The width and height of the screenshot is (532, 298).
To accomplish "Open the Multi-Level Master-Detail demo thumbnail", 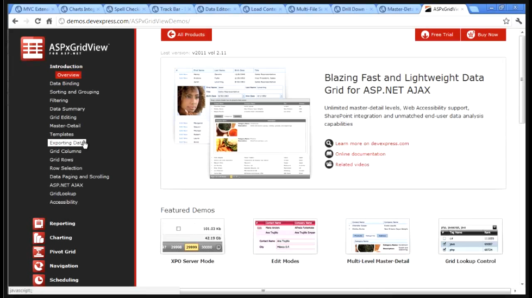I will point(378,236).
